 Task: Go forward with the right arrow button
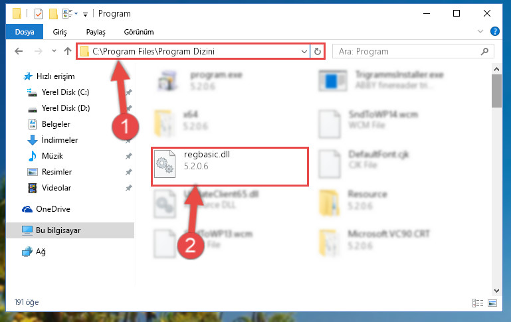click(x=39, y=51)
